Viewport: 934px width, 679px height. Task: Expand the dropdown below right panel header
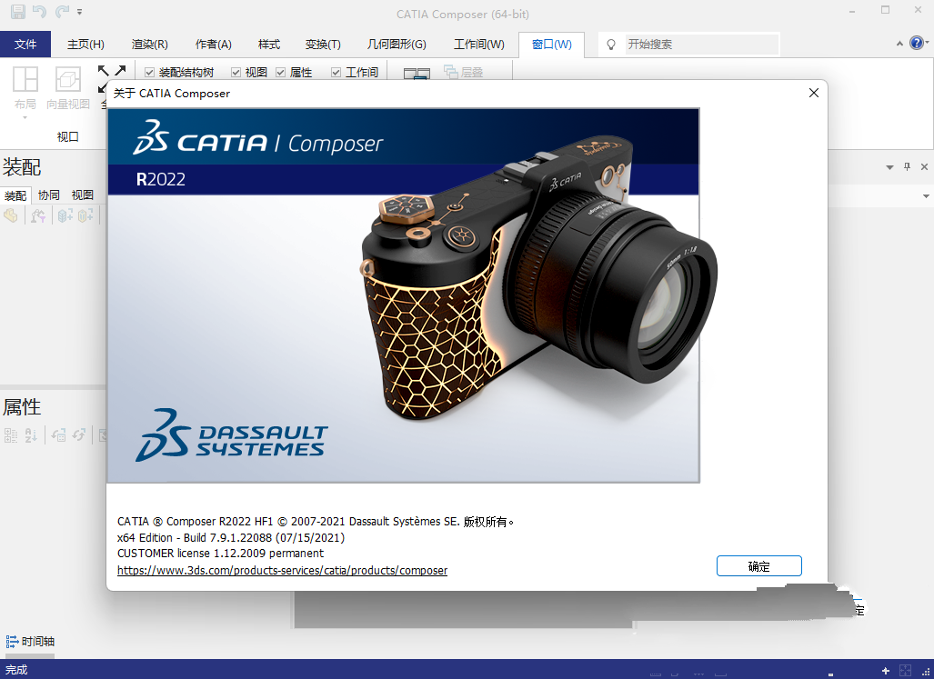pyautogui.click(x=926, y=195)
